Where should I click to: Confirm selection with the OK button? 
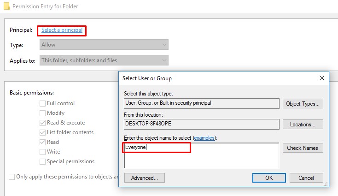(269, 178)
